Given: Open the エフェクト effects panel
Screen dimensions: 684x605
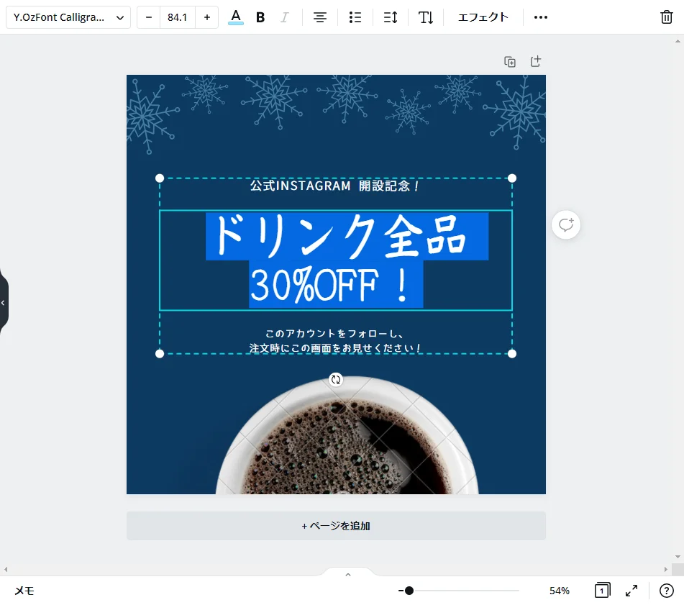Looking at the screenshot, I should 483,17.
